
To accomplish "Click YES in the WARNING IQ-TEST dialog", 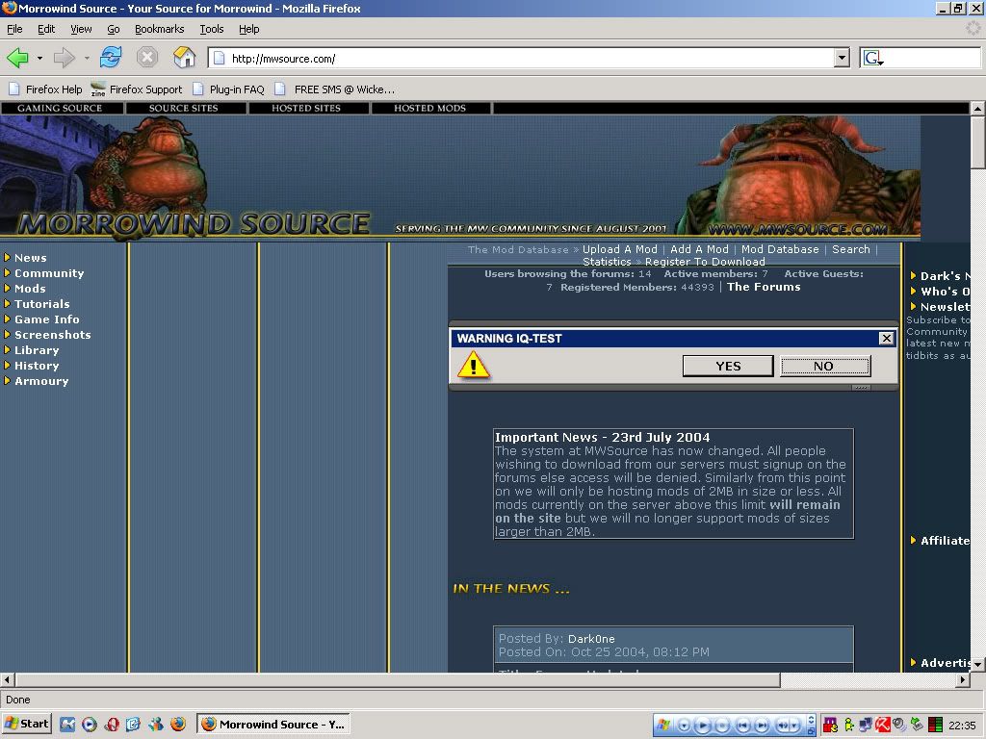I will click(728, 366).
